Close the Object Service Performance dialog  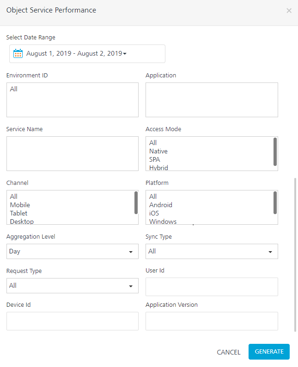289,11
